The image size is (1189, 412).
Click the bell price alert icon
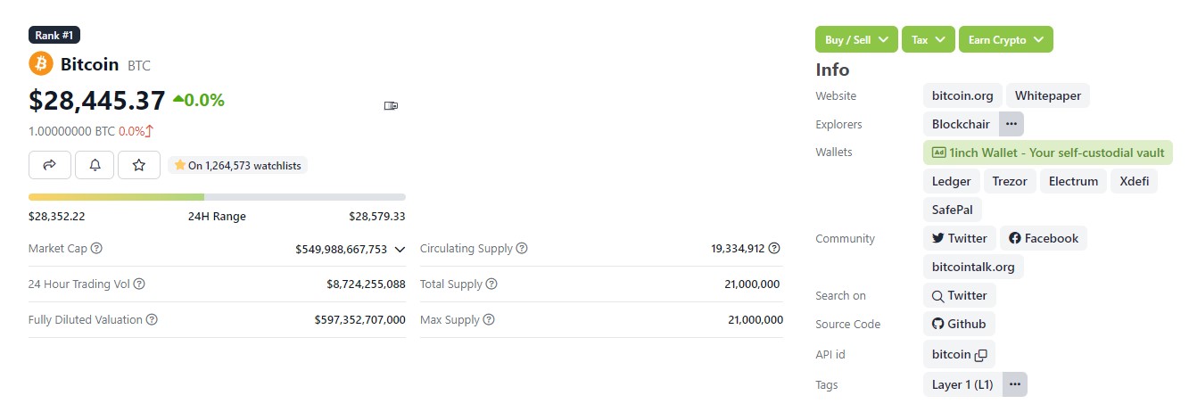coord(95,165)
